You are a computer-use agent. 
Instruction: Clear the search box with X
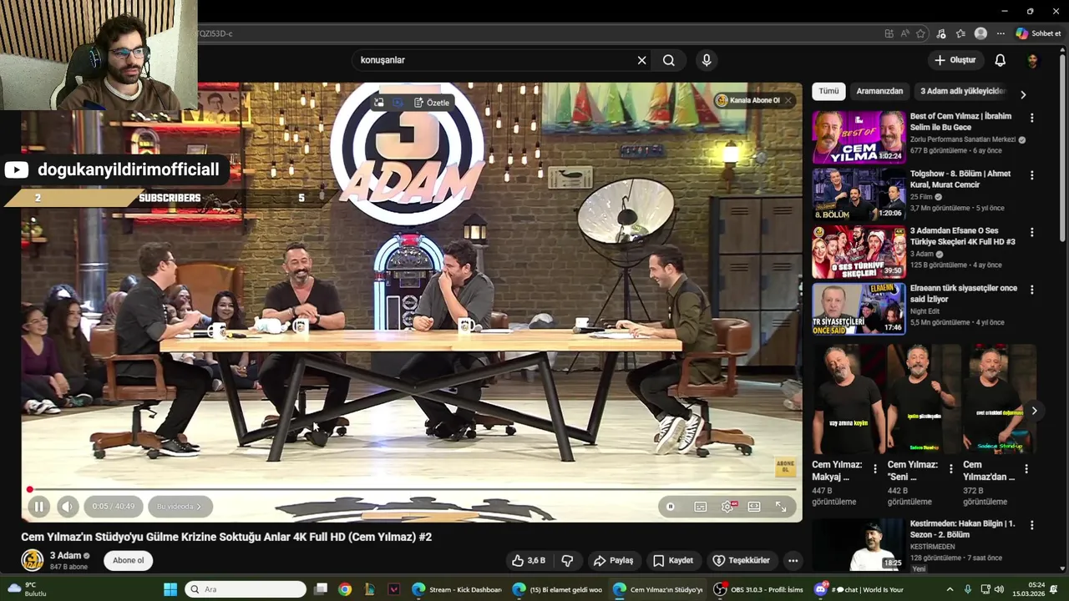click(641, 60)
